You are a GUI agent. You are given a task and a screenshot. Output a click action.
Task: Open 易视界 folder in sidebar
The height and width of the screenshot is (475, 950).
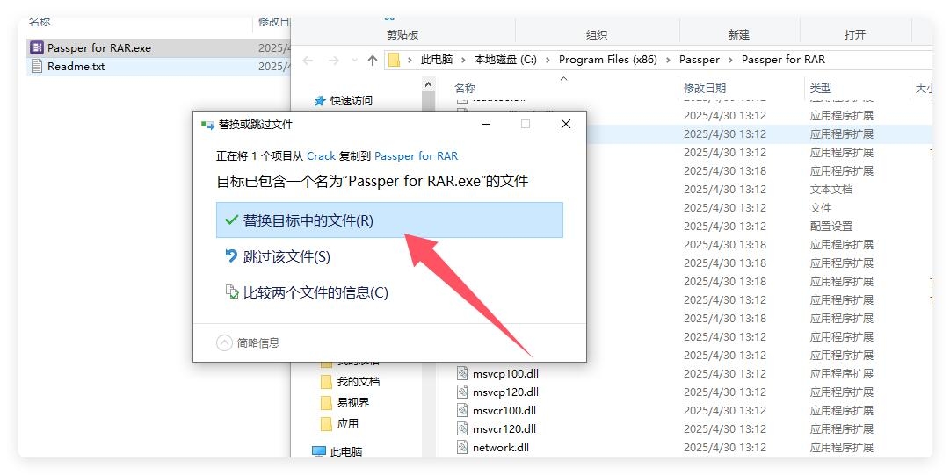(x=353, y=402)
